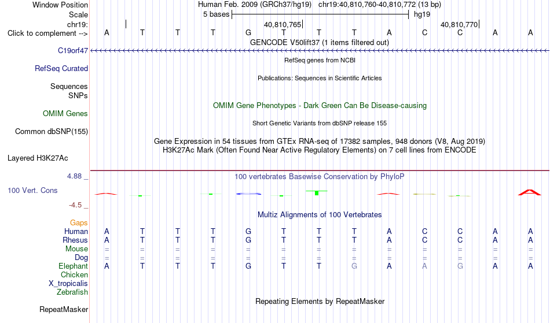This screenshot has height=323, width=550.
Task: Click the Sequences track label
Action: point(69,87)
